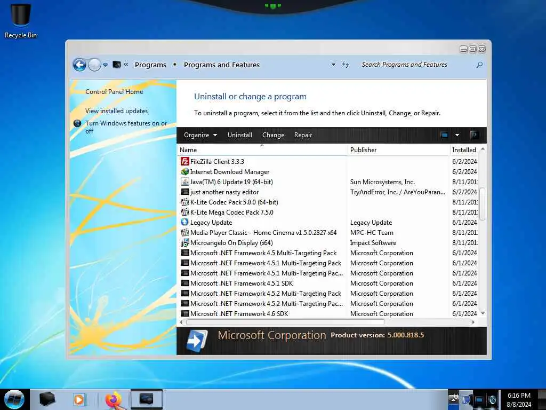Select the Java 6 Update 19 icon
The height and width of the screenshot is (410, 546).
pyautogui.click(x=184, y=182)
